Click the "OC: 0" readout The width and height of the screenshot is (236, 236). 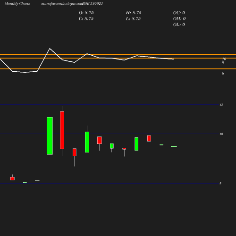click(x=179, y=13)
